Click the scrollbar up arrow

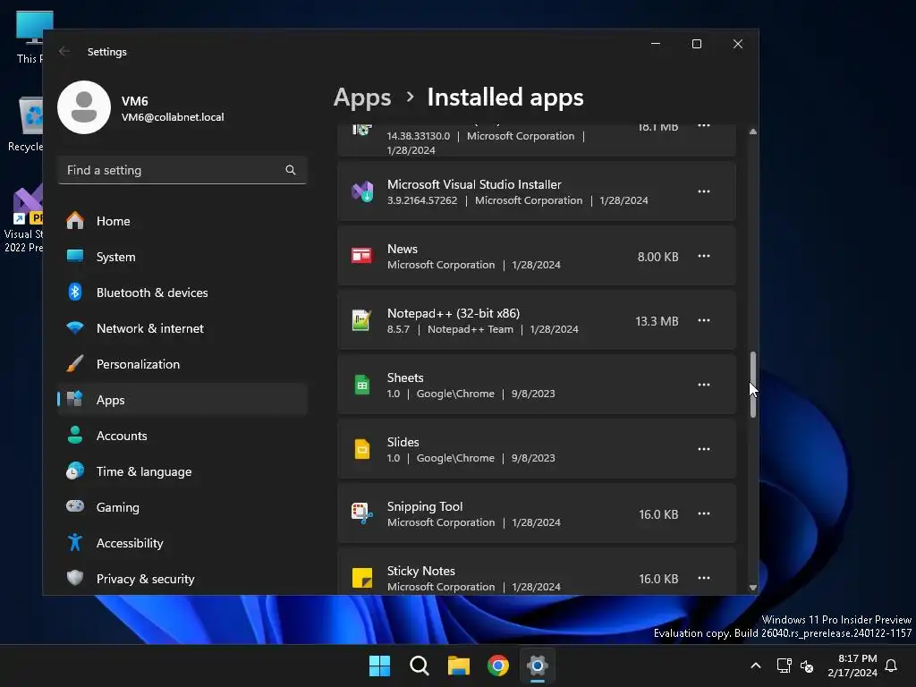tap(753, 132)
